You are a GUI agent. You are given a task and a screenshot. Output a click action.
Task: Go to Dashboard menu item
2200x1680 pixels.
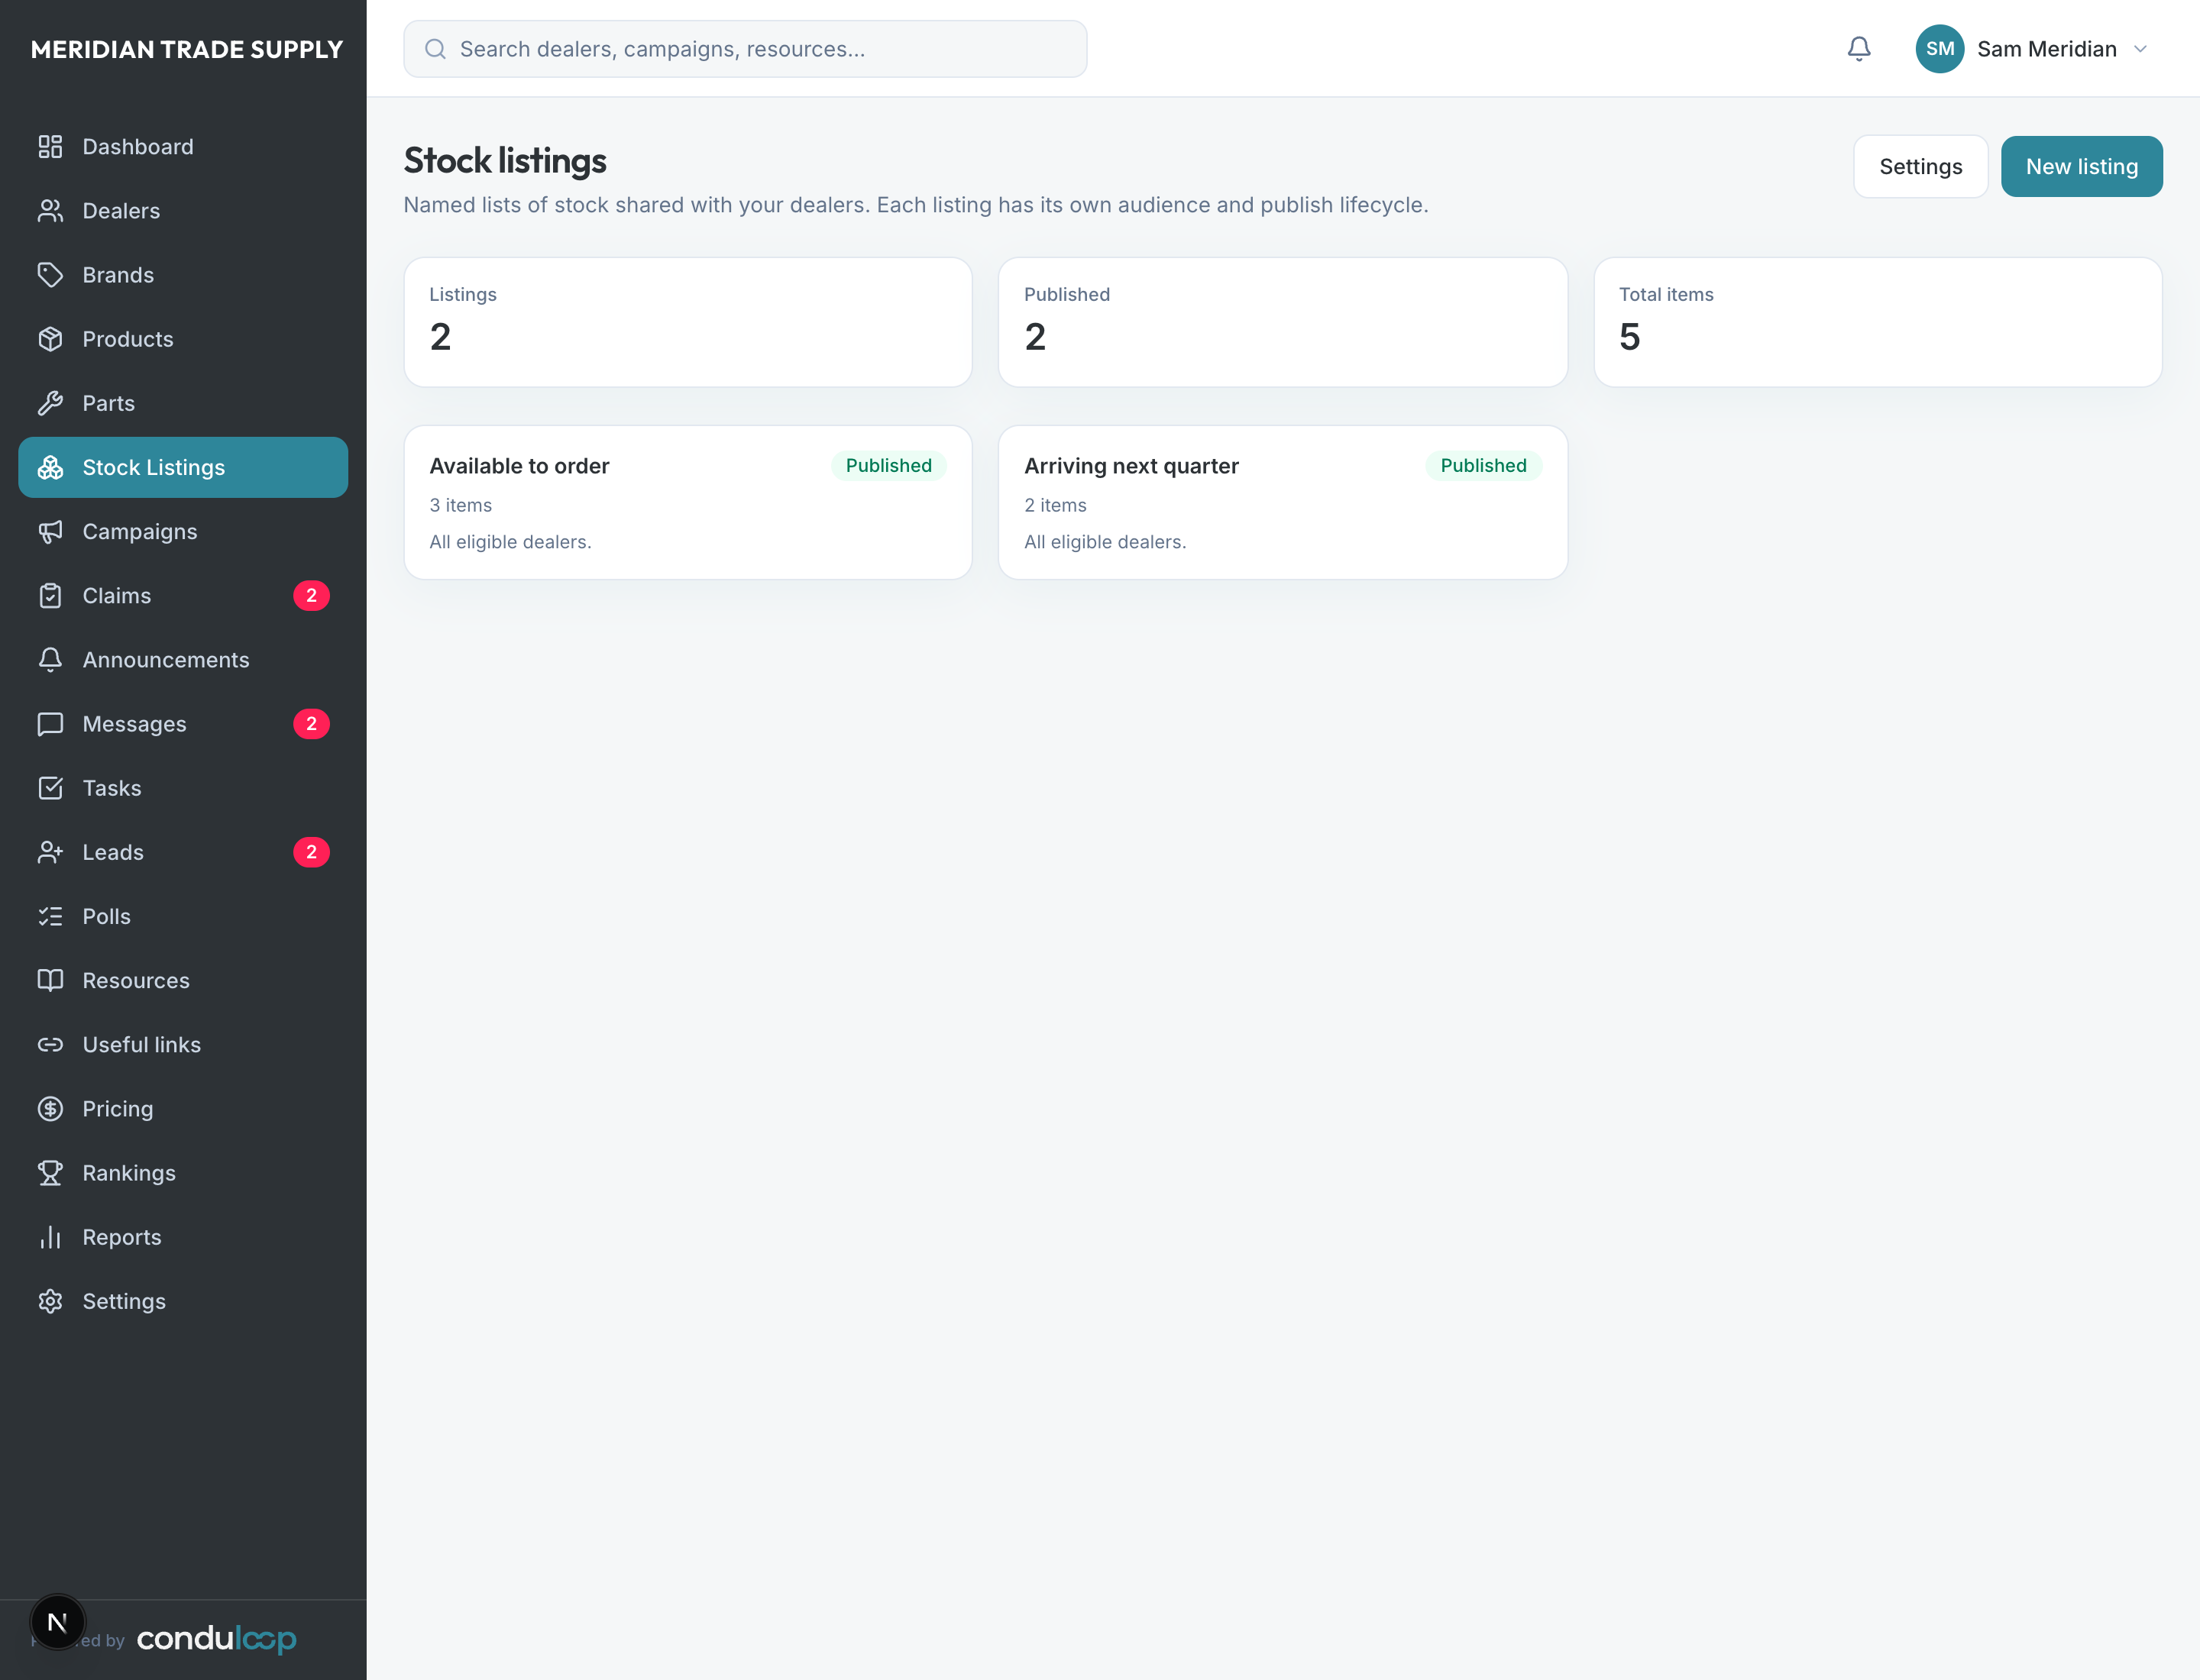click(x=183, y=147)
